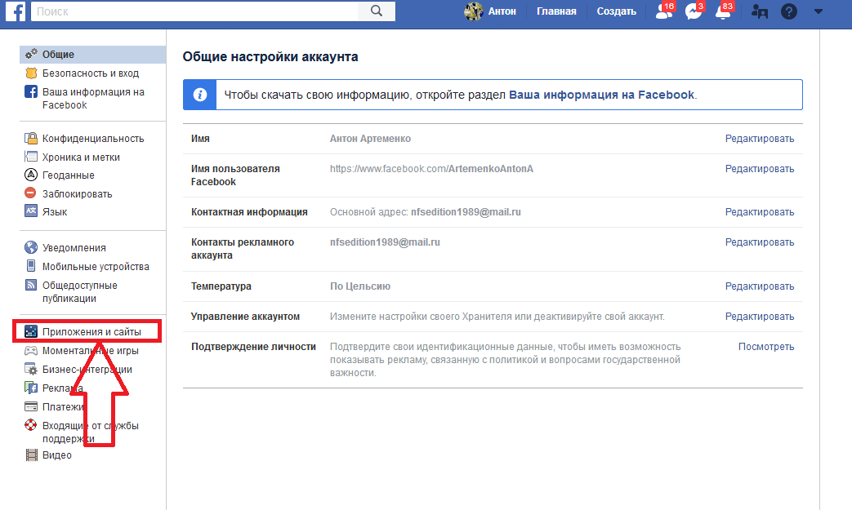This screenshot has width=852, height=510.
Task: Click the ArtemenkoAntonA profile URL text
Action: coord(431,169)
